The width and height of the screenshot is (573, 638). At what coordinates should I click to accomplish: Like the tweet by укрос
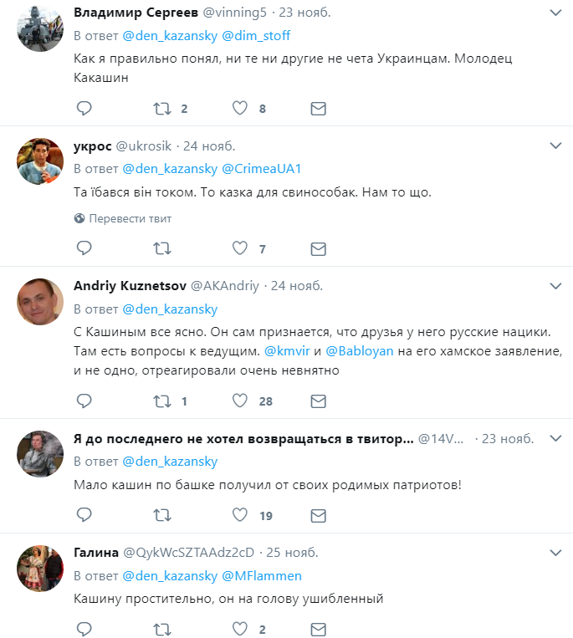point(240,248)
